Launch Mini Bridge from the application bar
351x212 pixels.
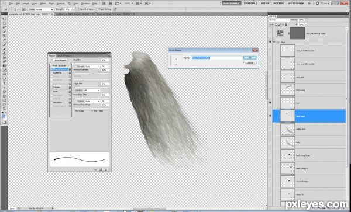point(111,4)
